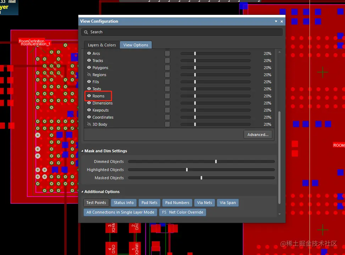Click the scrollbar down arrow
This screenshot has height=255, width=345.
click(279, 214)
